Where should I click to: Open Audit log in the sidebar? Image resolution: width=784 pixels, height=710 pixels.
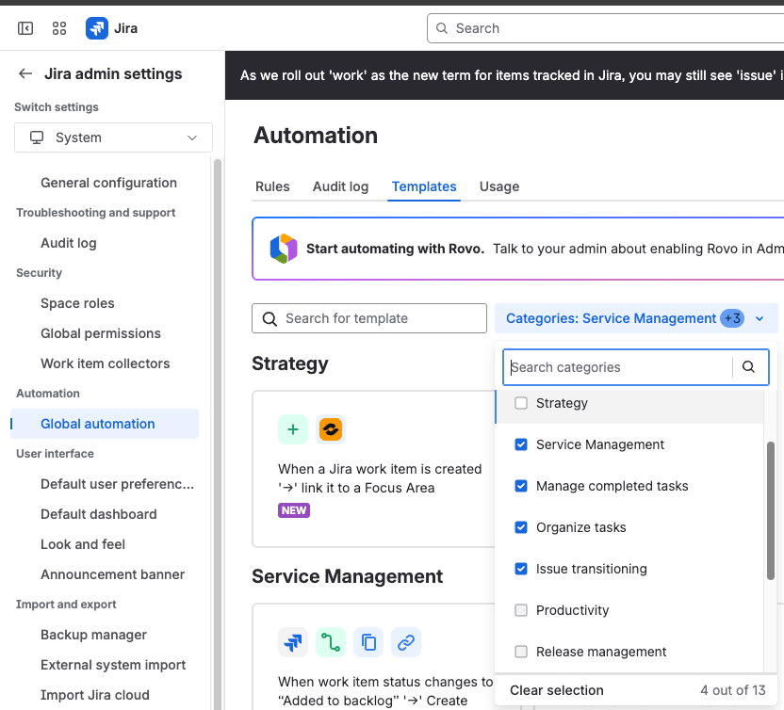tap(69, 243)
